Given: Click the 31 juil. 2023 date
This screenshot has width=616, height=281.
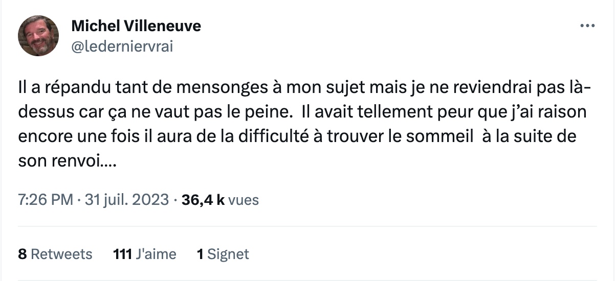Looking at the screenshot, I should (x=126, y=200).
